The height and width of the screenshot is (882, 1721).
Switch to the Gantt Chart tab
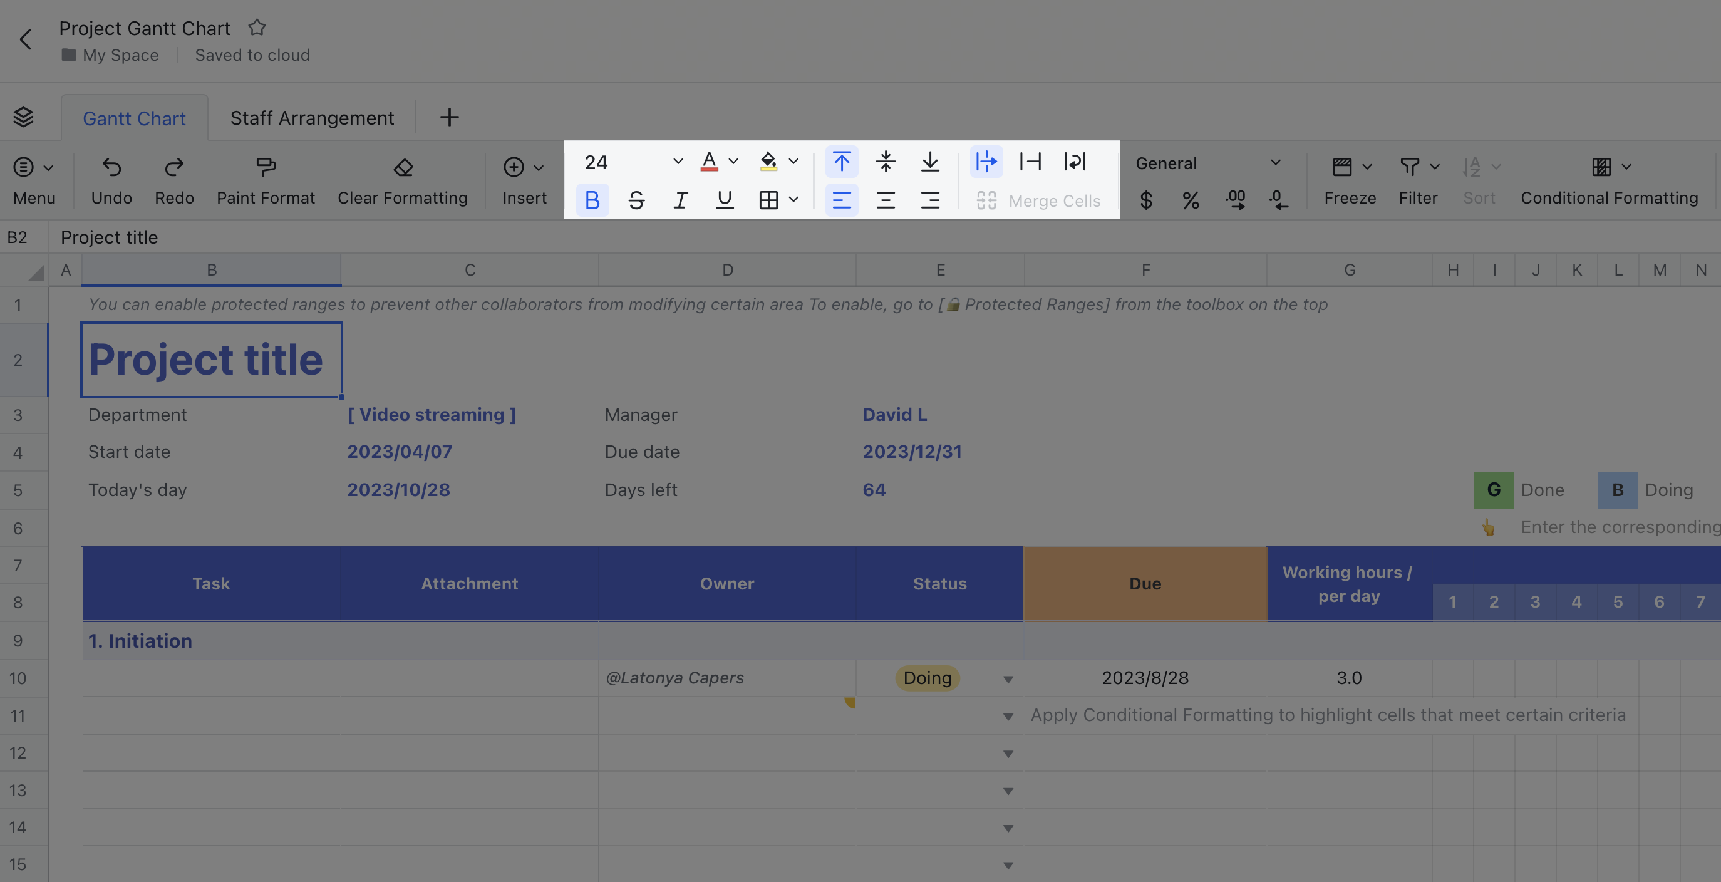[x=134, y=118]
